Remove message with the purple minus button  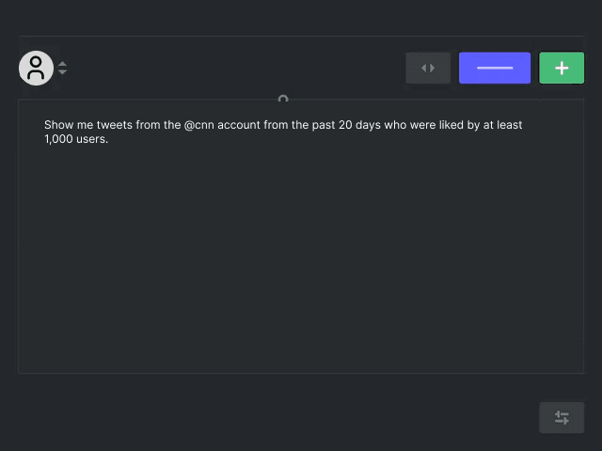[x=495, y=68]
